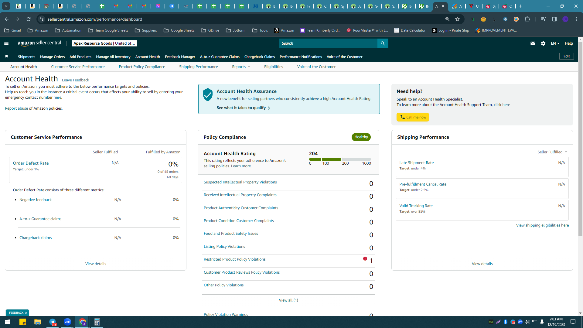Open Suspected Intellectual Property Violations
This screenshot has height=328, width=583.
coord(240,182)
